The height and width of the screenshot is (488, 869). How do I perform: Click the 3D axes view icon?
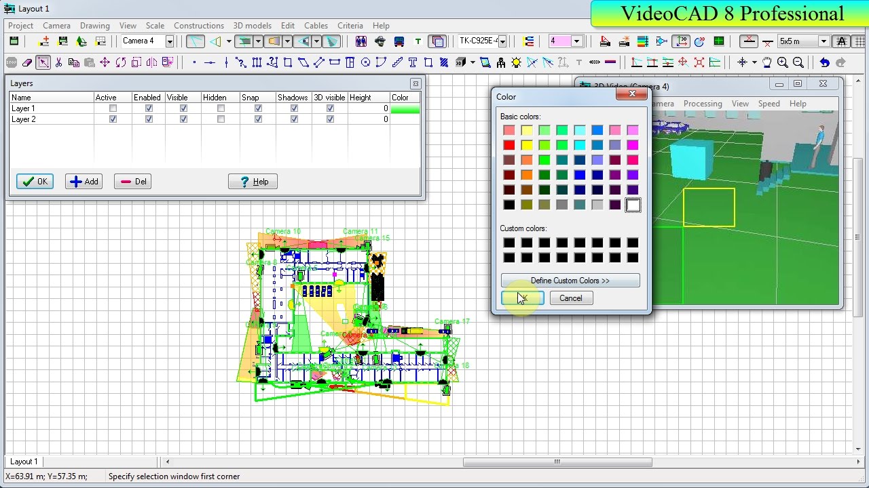click(682, 41)
